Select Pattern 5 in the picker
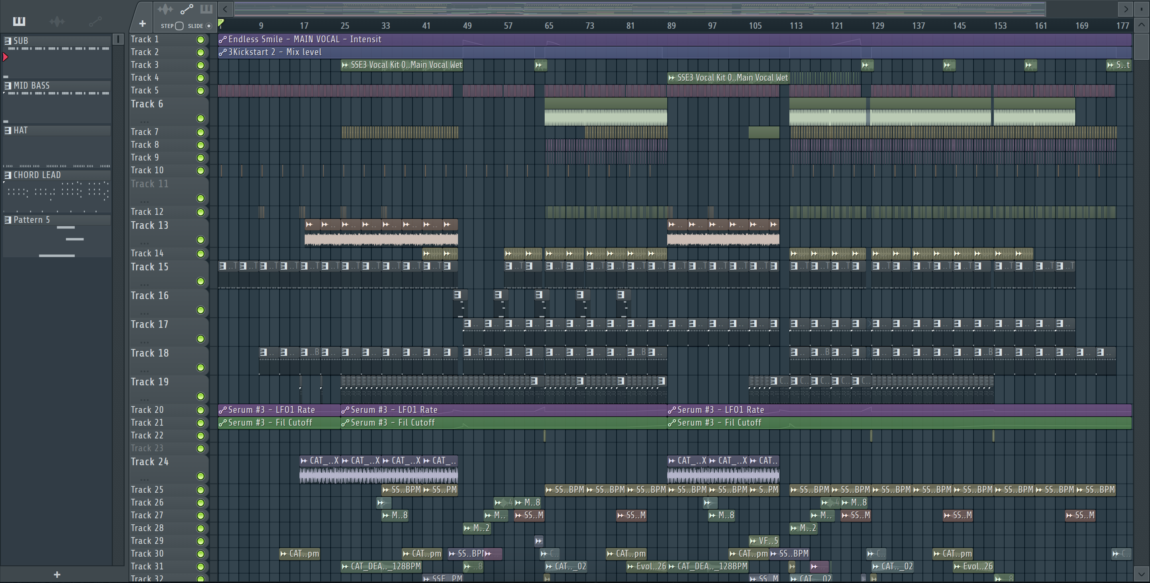Screen dimensions: 1150x583 click(57, 236)
